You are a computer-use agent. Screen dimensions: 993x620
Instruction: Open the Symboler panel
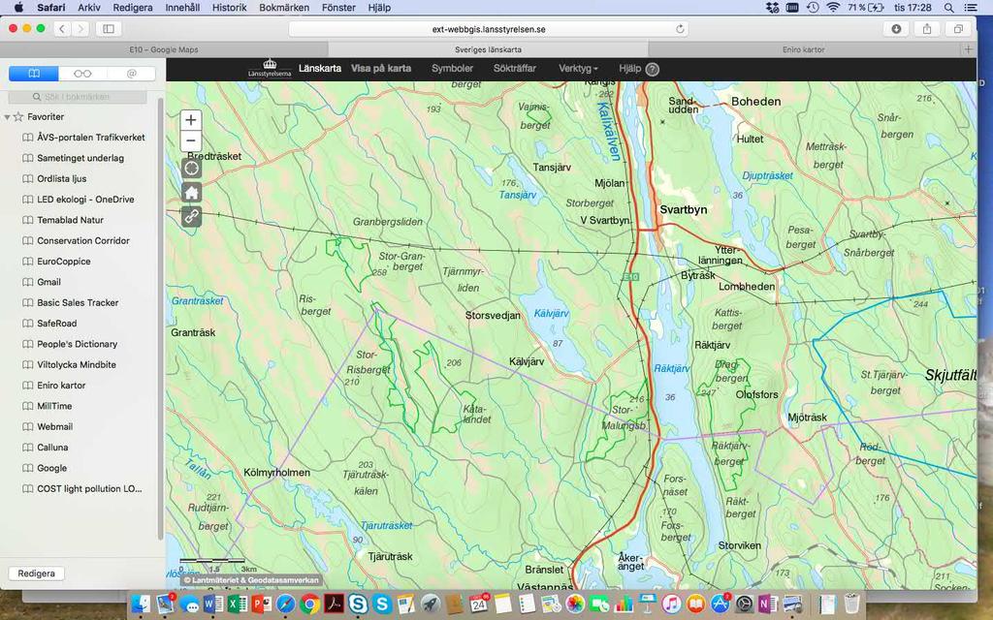coord(452,69)
